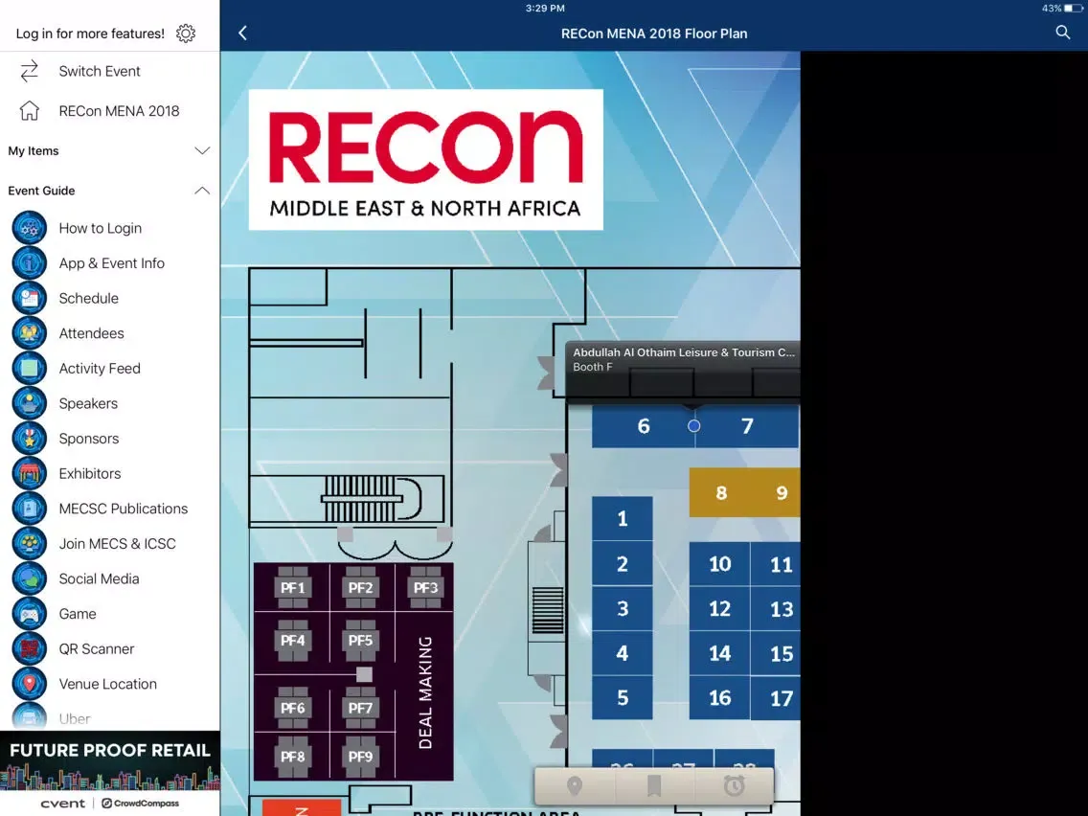
Task: Tap the bookmark icon in floor plan toolbar
Action: click(x=653, y=785)
